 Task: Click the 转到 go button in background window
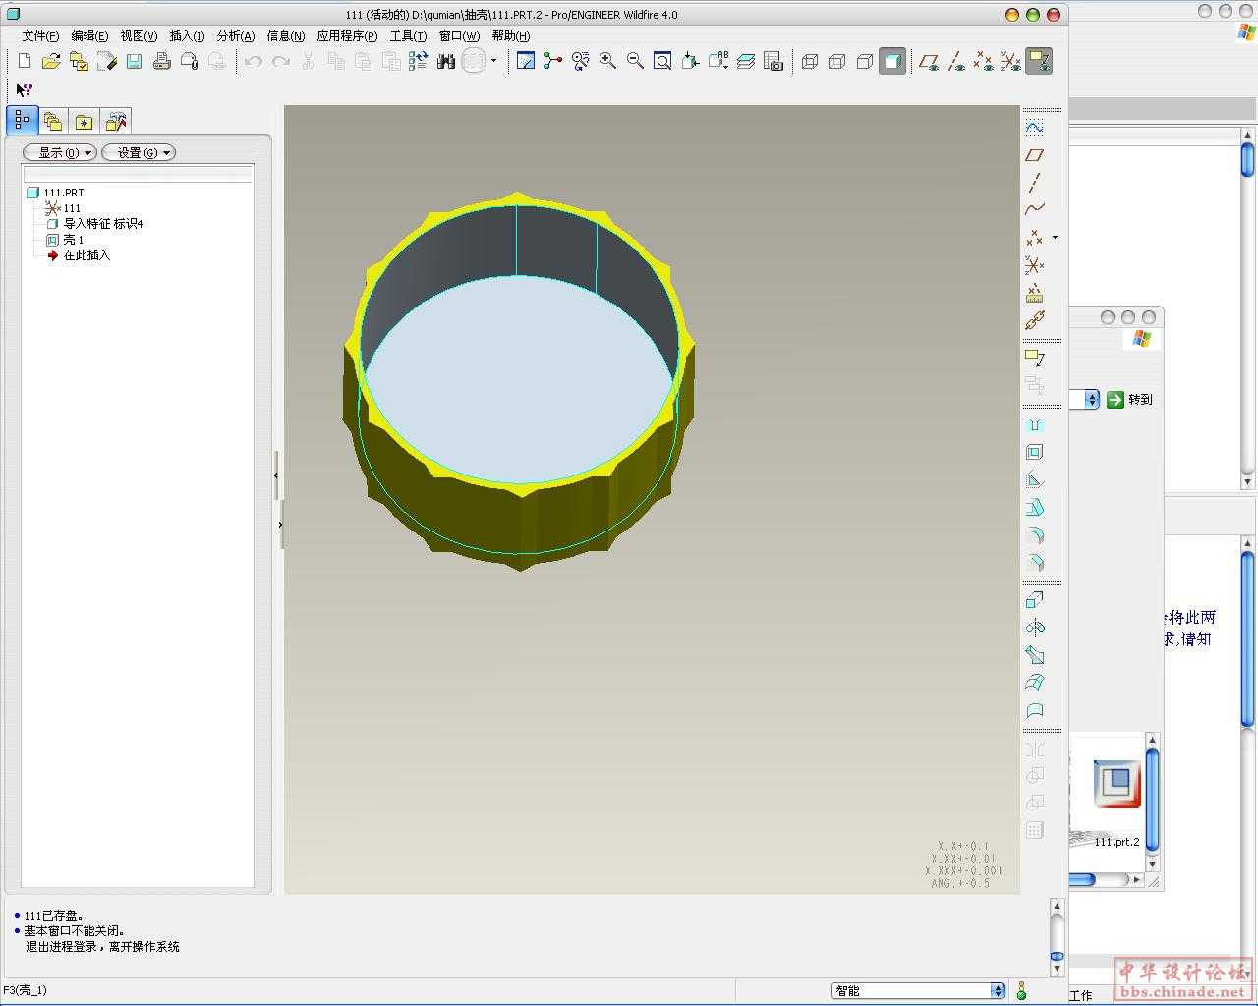[1129, 399]
